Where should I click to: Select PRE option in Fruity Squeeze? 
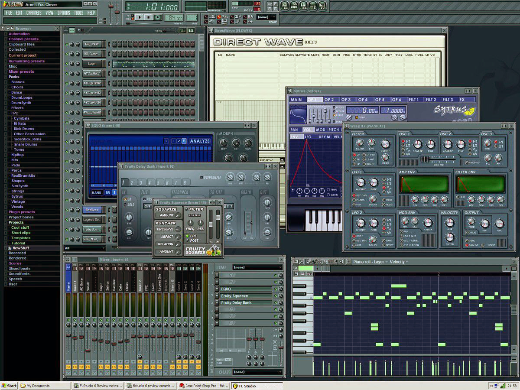click(x=192, y=236)
